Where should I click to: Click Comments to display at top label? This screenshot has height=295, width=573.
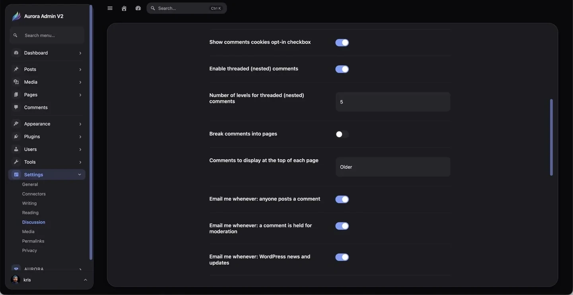pyautogui.click(x=264, y=160)
